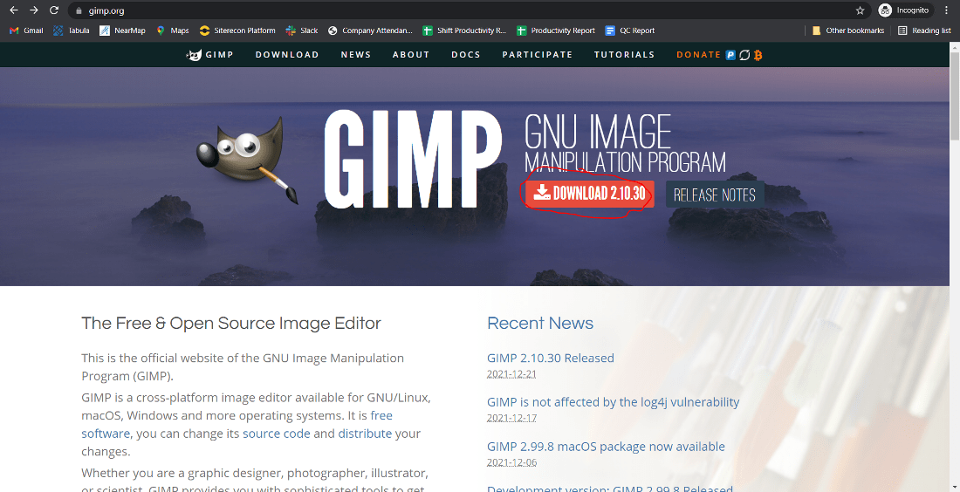Open the Maps bookmark
The width and height of the screenshot is (960, 492).
(172, 31)
